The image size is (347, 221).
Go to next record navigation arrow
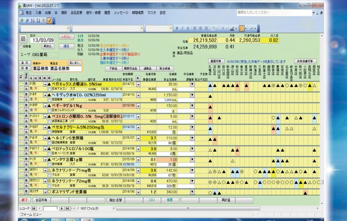pyautogui.click(x=62, y=208)
